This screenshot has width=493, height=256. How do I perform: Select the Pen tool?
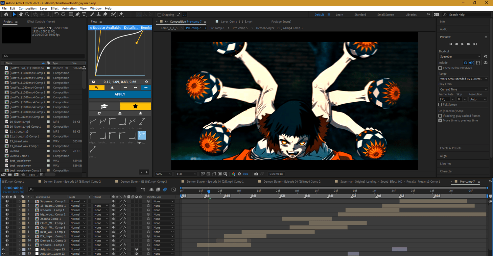(x=78, y=14)
